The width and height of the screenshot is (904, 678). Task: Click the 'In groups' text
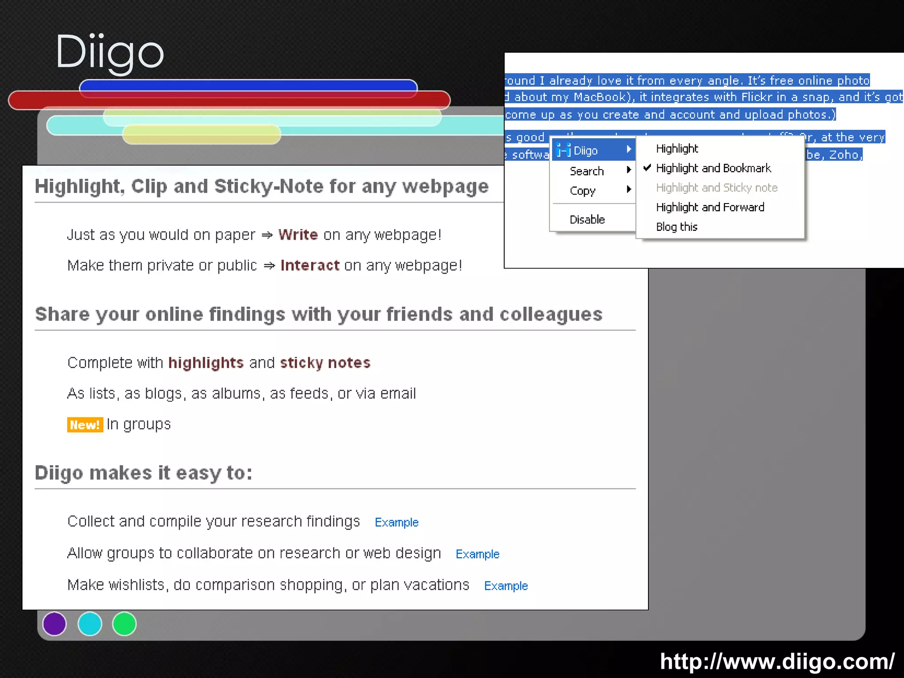pyautogui.click(x=139, y=424)
